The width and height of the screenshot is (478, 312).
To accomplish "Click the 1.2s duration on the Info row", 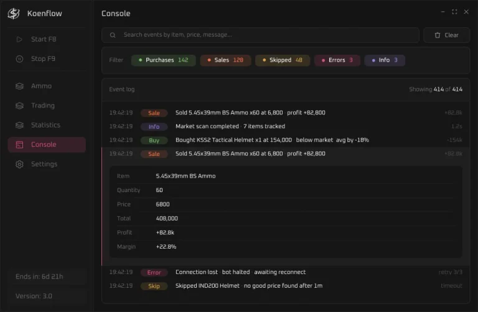I will [457, 126].
